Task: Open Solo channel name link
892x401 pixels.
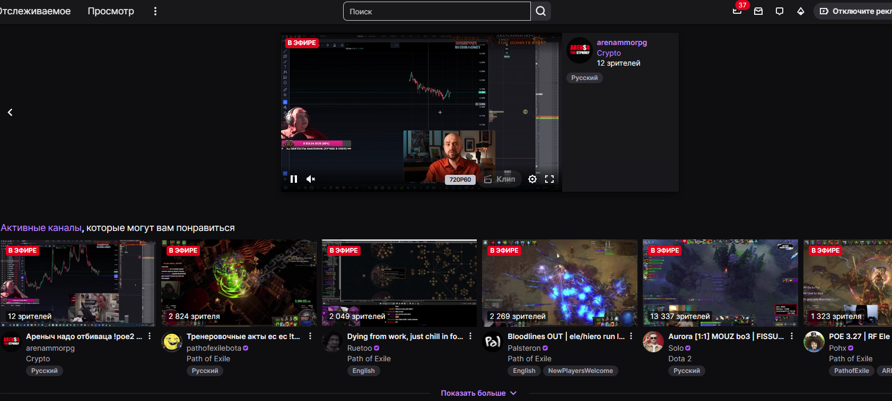Action: [676, 348]
